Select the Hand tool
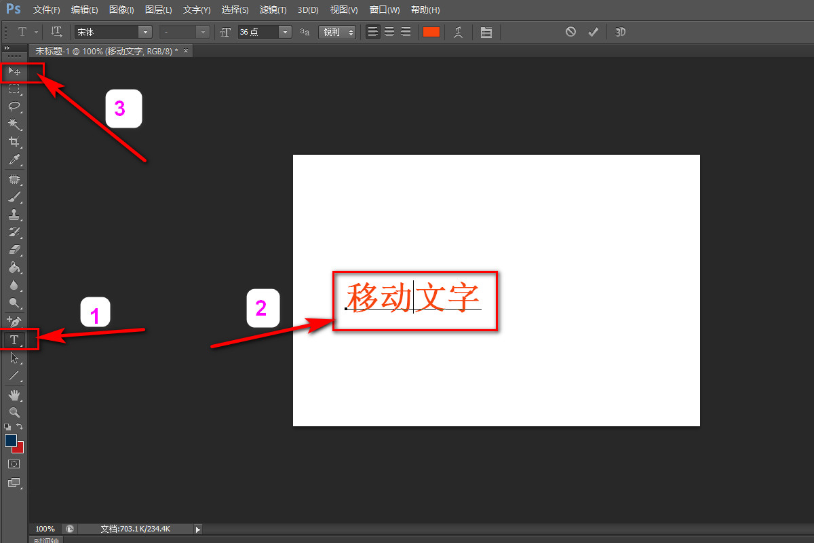This screenshot has height=543, width=814. click(x=15, y=394)
